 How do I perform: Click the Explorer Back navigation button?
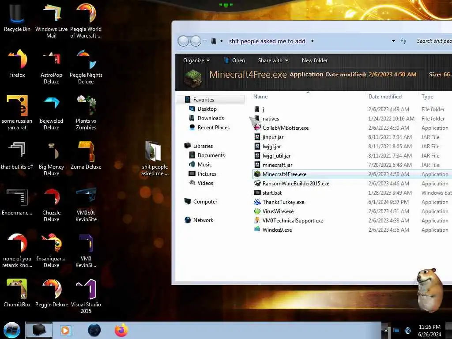coord(183,41)
